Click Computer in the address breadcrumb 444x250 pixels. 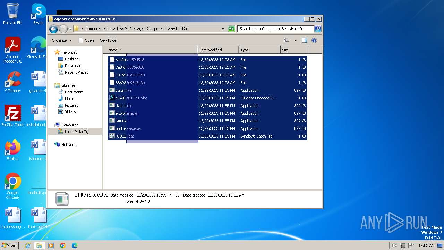click(94, 29)
